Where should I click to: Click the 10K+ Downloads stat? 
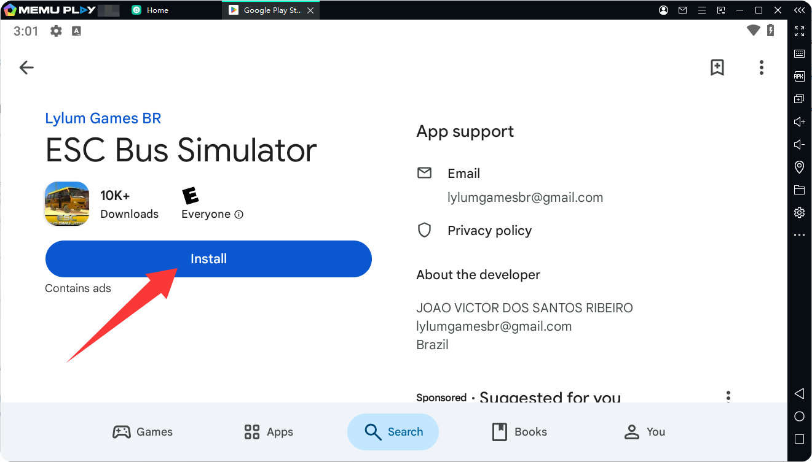coord(129,204)
